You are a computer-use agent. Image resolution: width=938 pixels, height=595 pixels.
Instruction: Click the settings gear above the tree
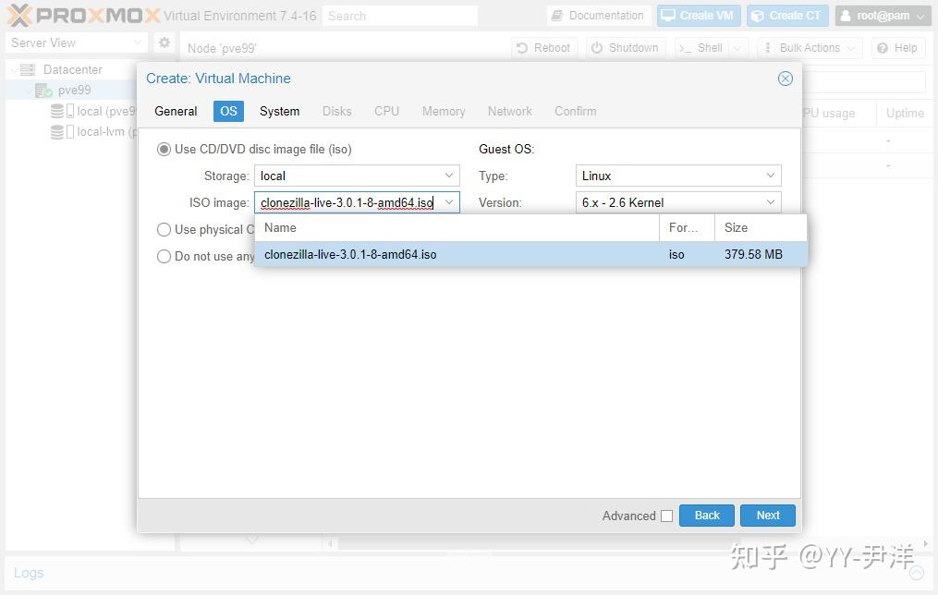[164, 42]
